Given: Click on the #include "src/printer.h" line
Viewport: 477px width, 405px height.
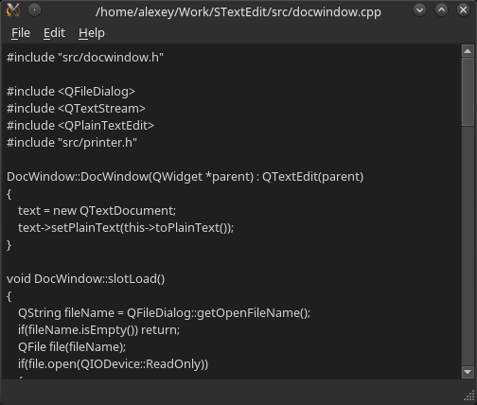Looking at the screenshot, I should (x=72, y=143).
